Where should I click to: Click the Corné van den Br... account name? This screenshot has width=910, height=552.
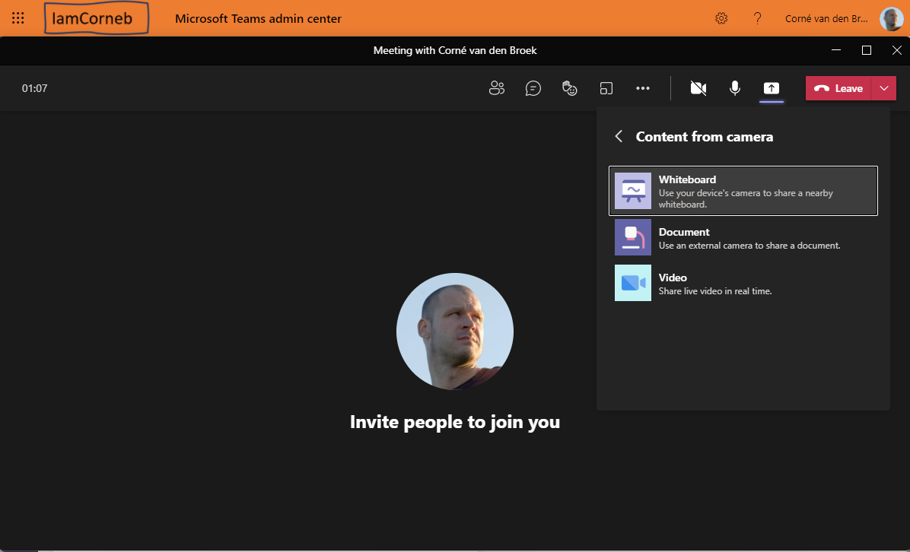tap(826, 18)
